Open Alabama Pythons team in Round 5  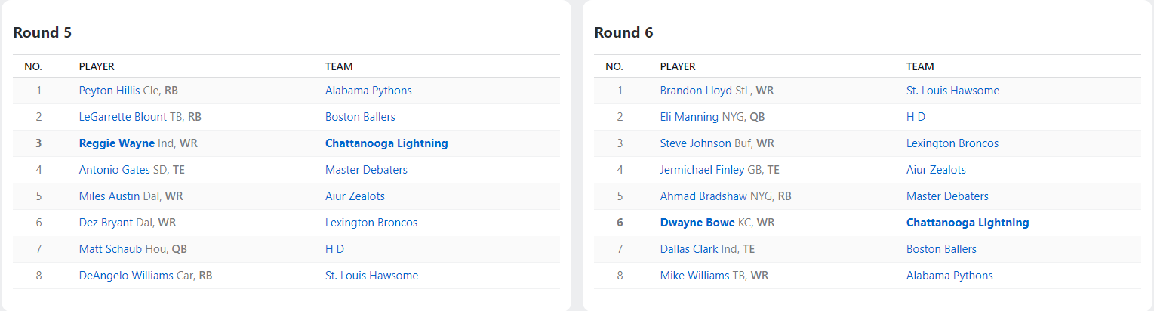click(x=368, y=91)
